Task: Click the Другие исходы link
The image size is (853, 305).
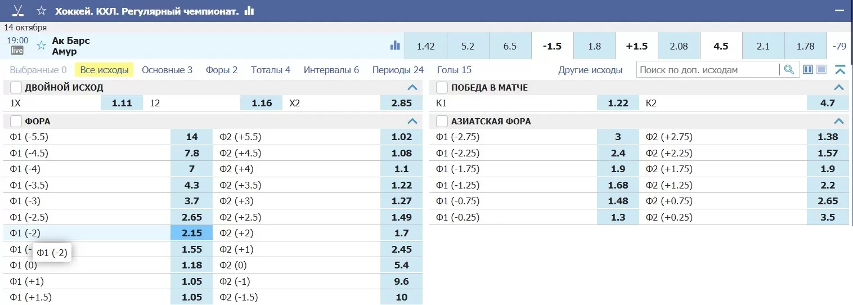Action: (x=590, y=70)
